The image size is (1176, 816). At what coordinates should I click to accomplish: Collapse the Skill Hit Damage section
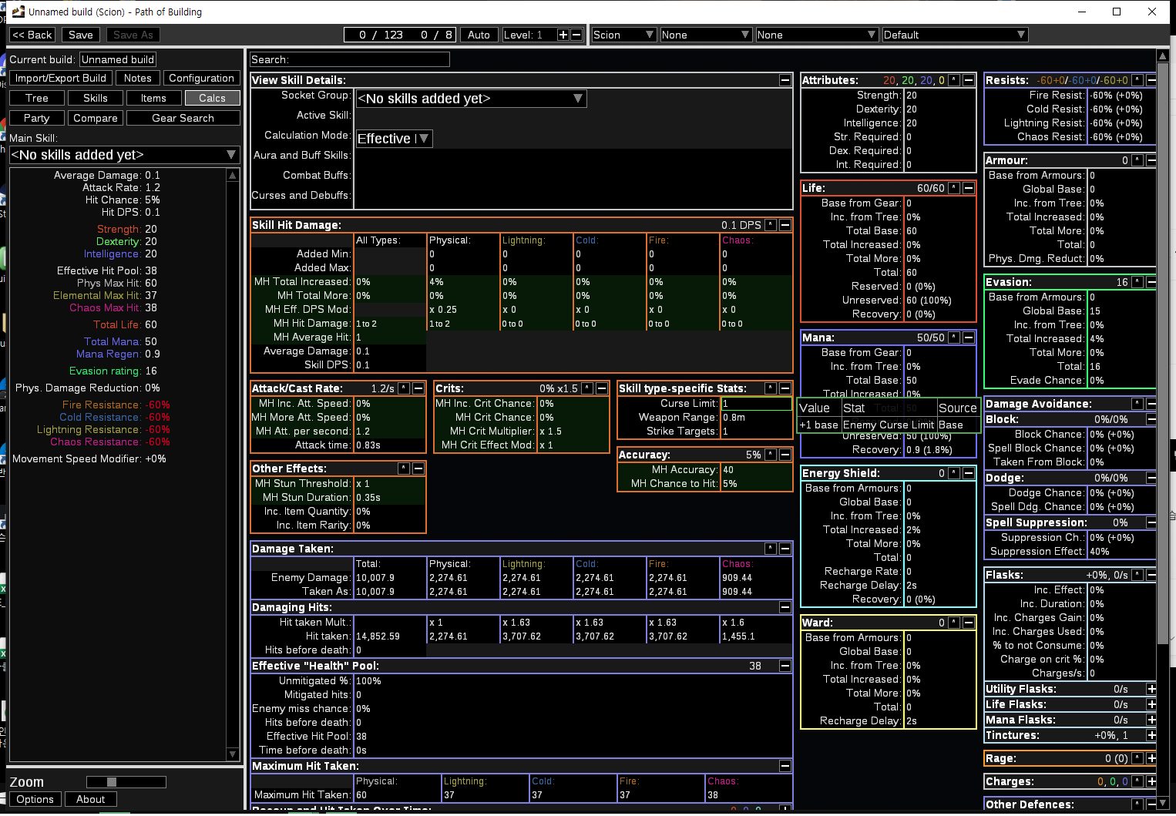click(x=785, y=225)
